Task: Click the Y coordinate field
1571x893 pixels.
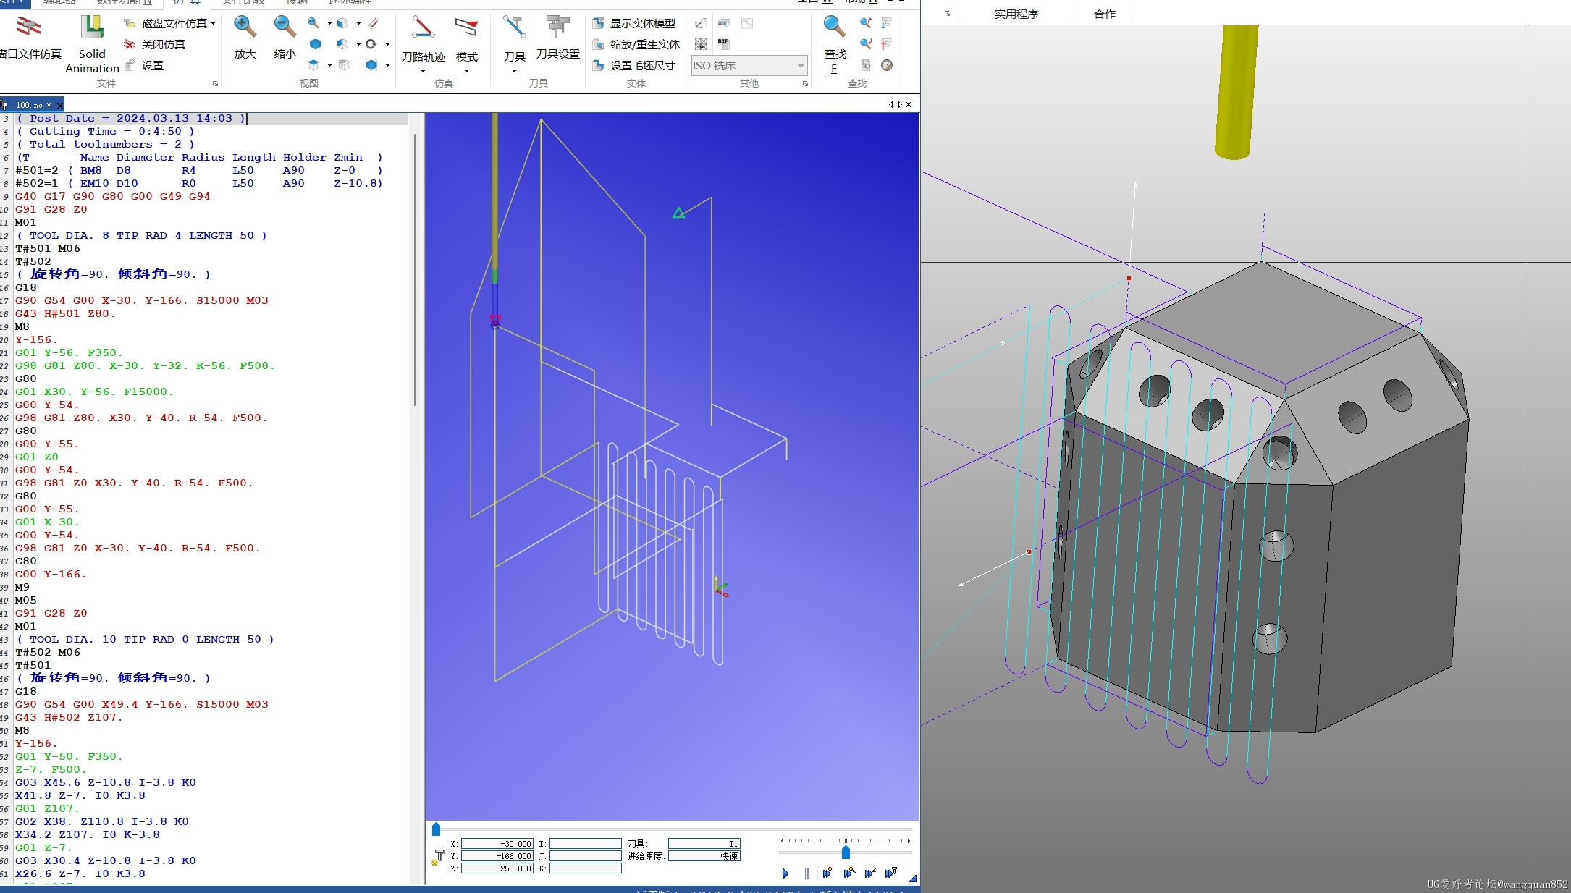Action: click(x=497, y=856)
